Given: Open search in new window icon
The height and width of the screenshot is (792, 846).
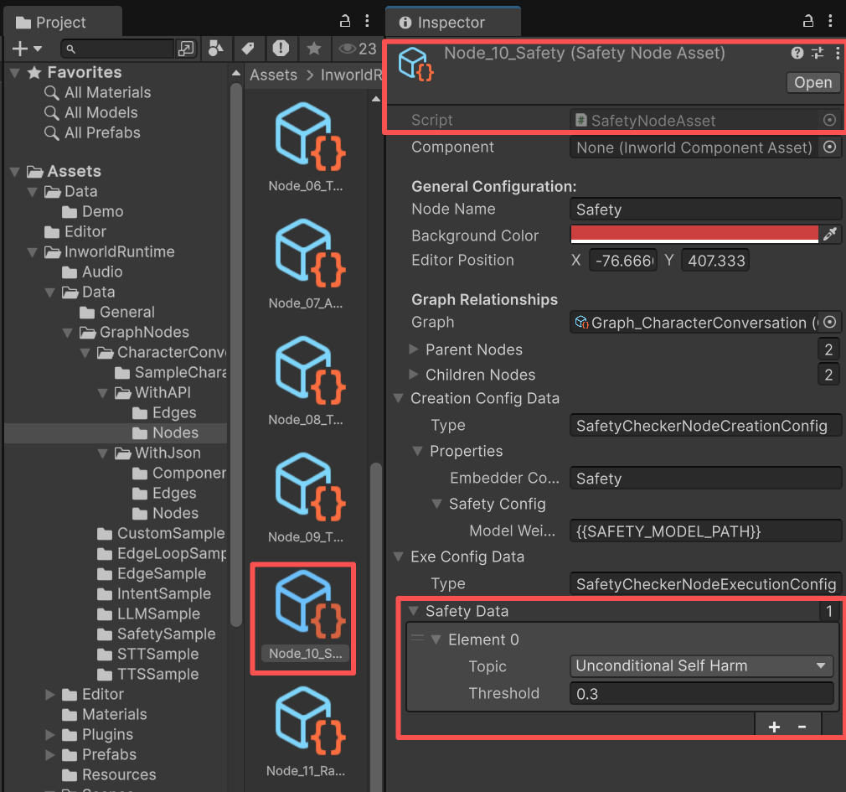Looking at the screenshot, I should 186,49.
